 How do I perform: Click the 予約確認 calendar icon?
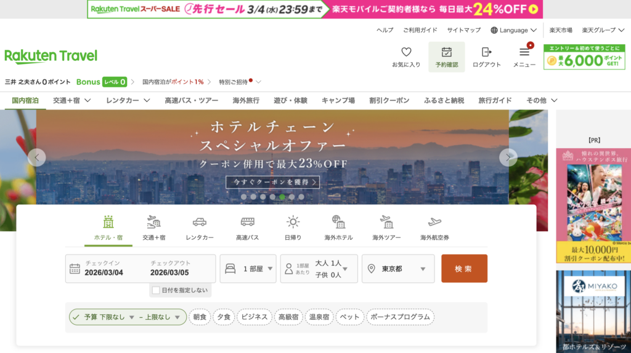point(447,52)
